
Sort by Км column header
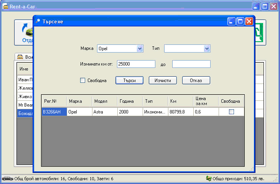tap(181, 101)
